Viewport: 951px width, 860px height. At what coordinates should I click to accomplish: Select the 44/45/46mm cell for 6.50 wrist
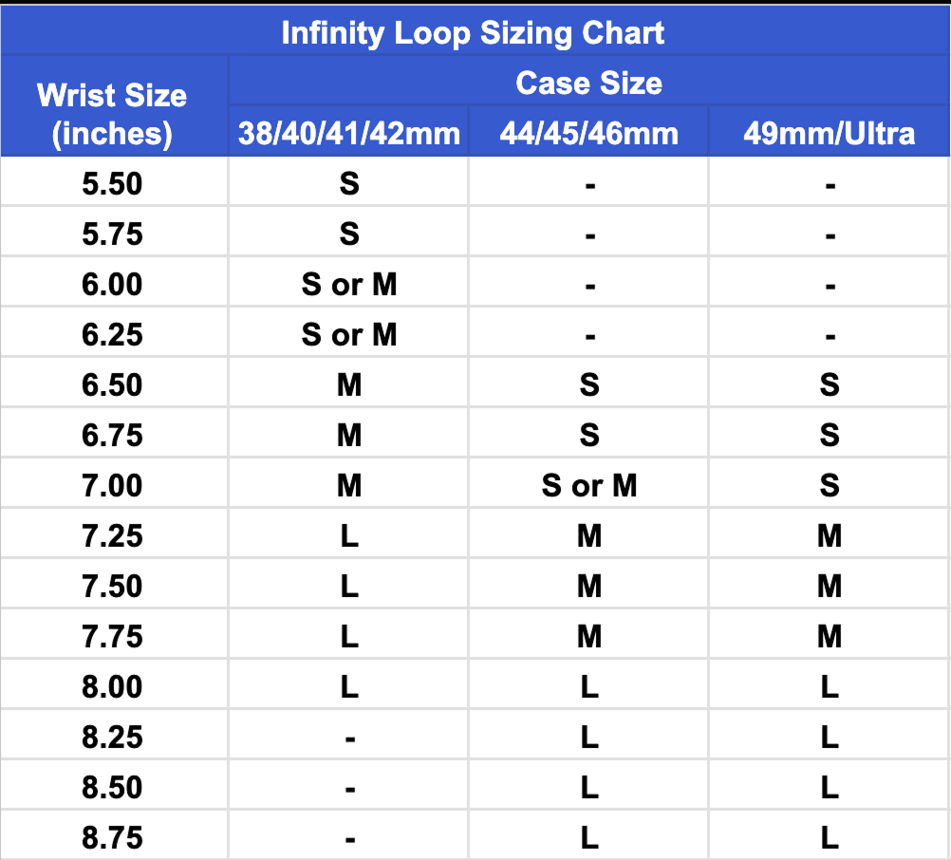[588, 384]
